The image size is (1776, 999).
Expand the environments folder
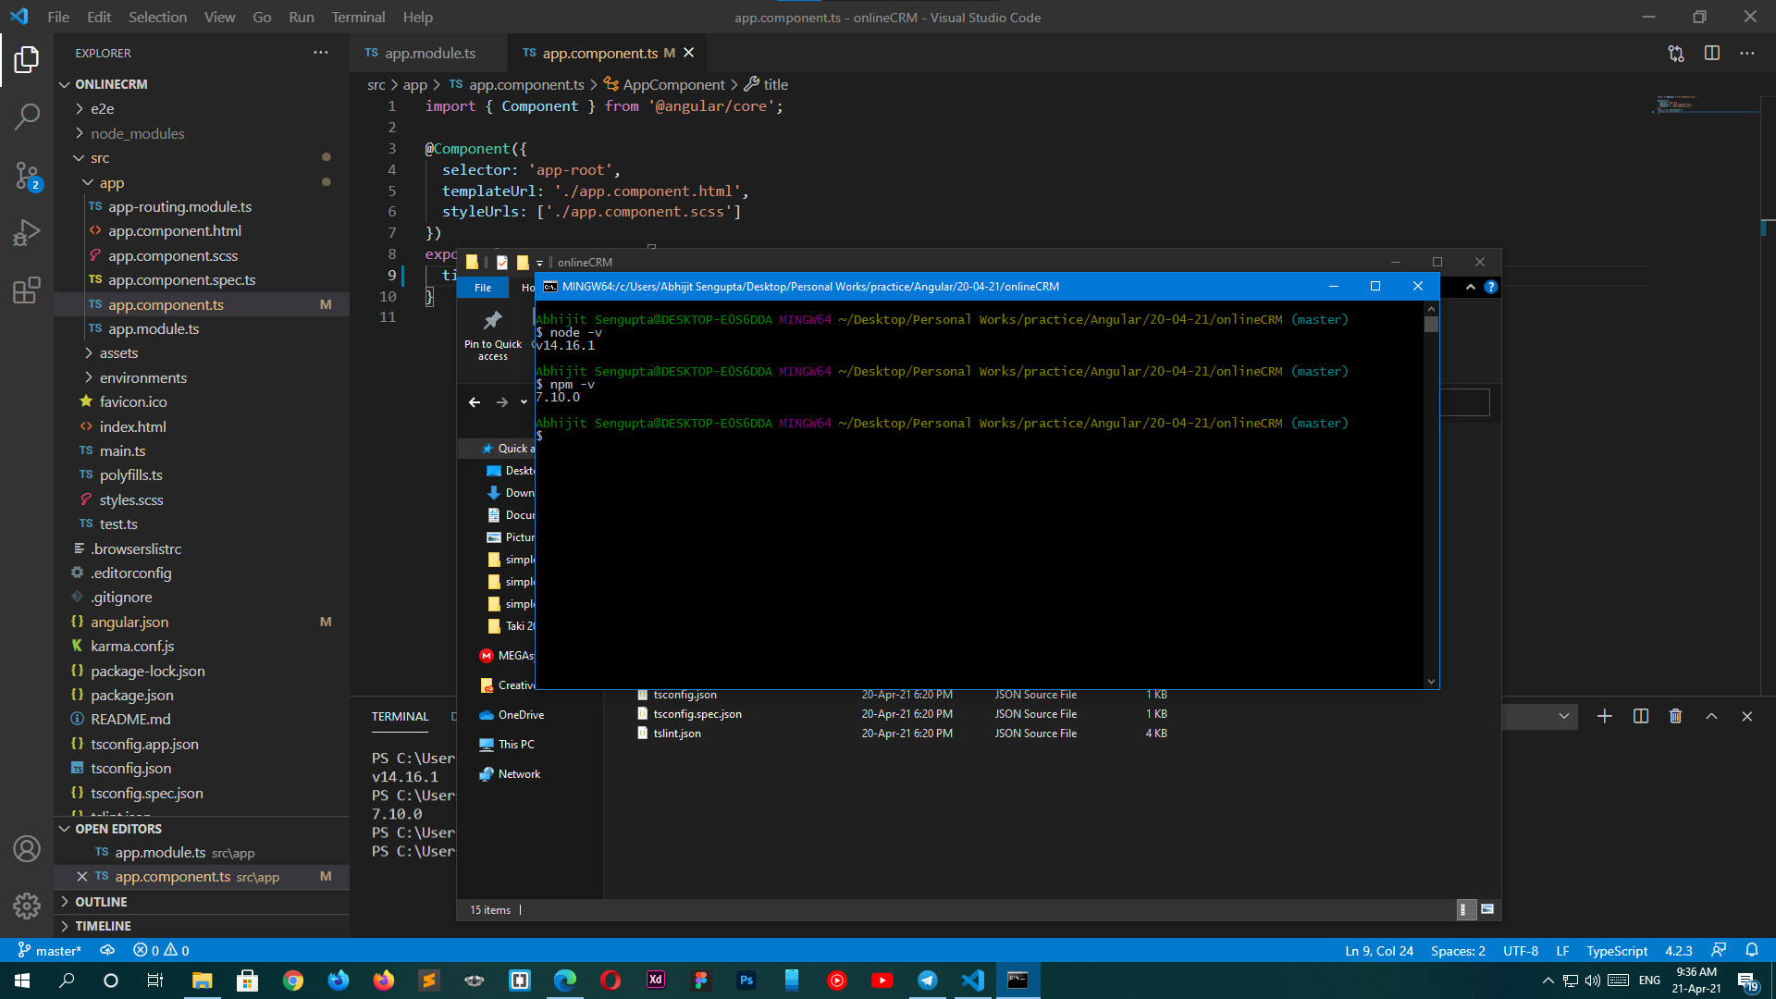pyautogui.click(x=142, y=377)
